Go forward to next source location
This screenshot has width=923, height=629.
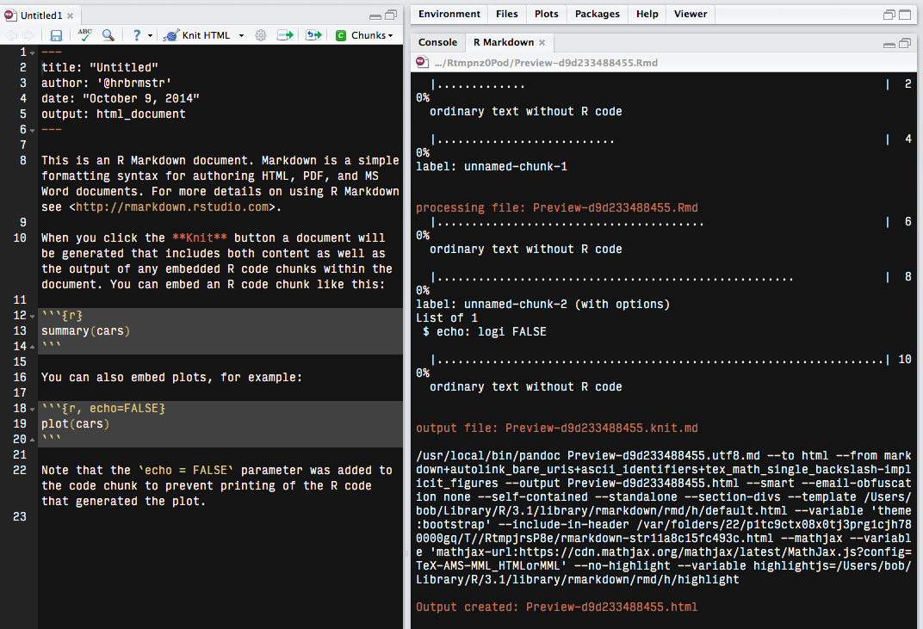pos(28,36)
